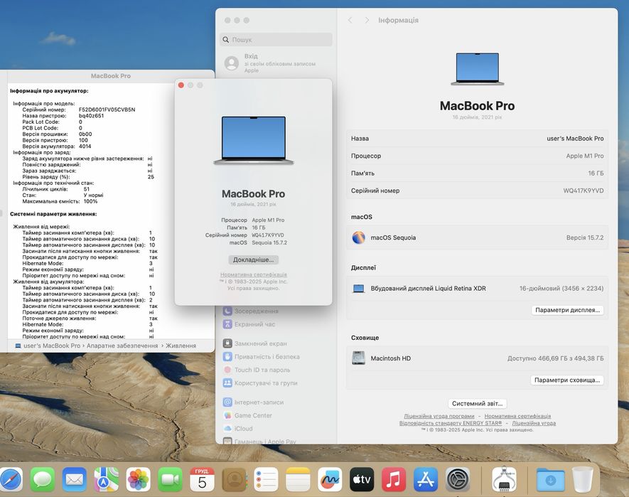Click the Macintosh HD drive icon
The width and height of the screenshot is (629, 497).
pos(358,358)
